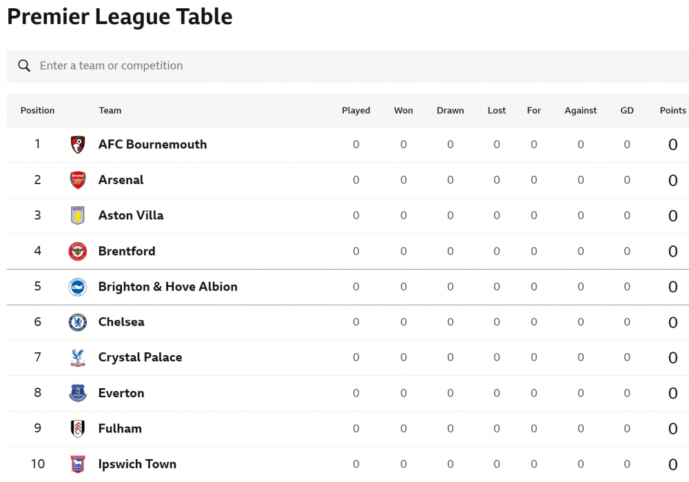Open the AFC Bournemouth team link
Image resolution: width=689 pixels, height=482 pixels.
[x=152, y=145]
